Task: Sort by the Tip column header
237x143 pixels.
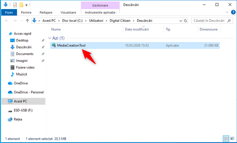Action: [168, 30]
